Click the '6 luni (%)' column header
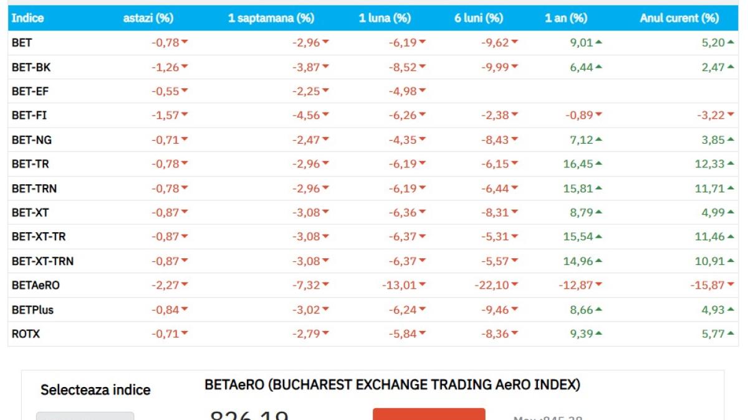 [x=478, y=18]
